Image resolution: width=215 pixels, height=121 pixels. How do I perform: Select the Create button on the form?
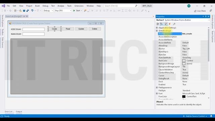point(54,29)
